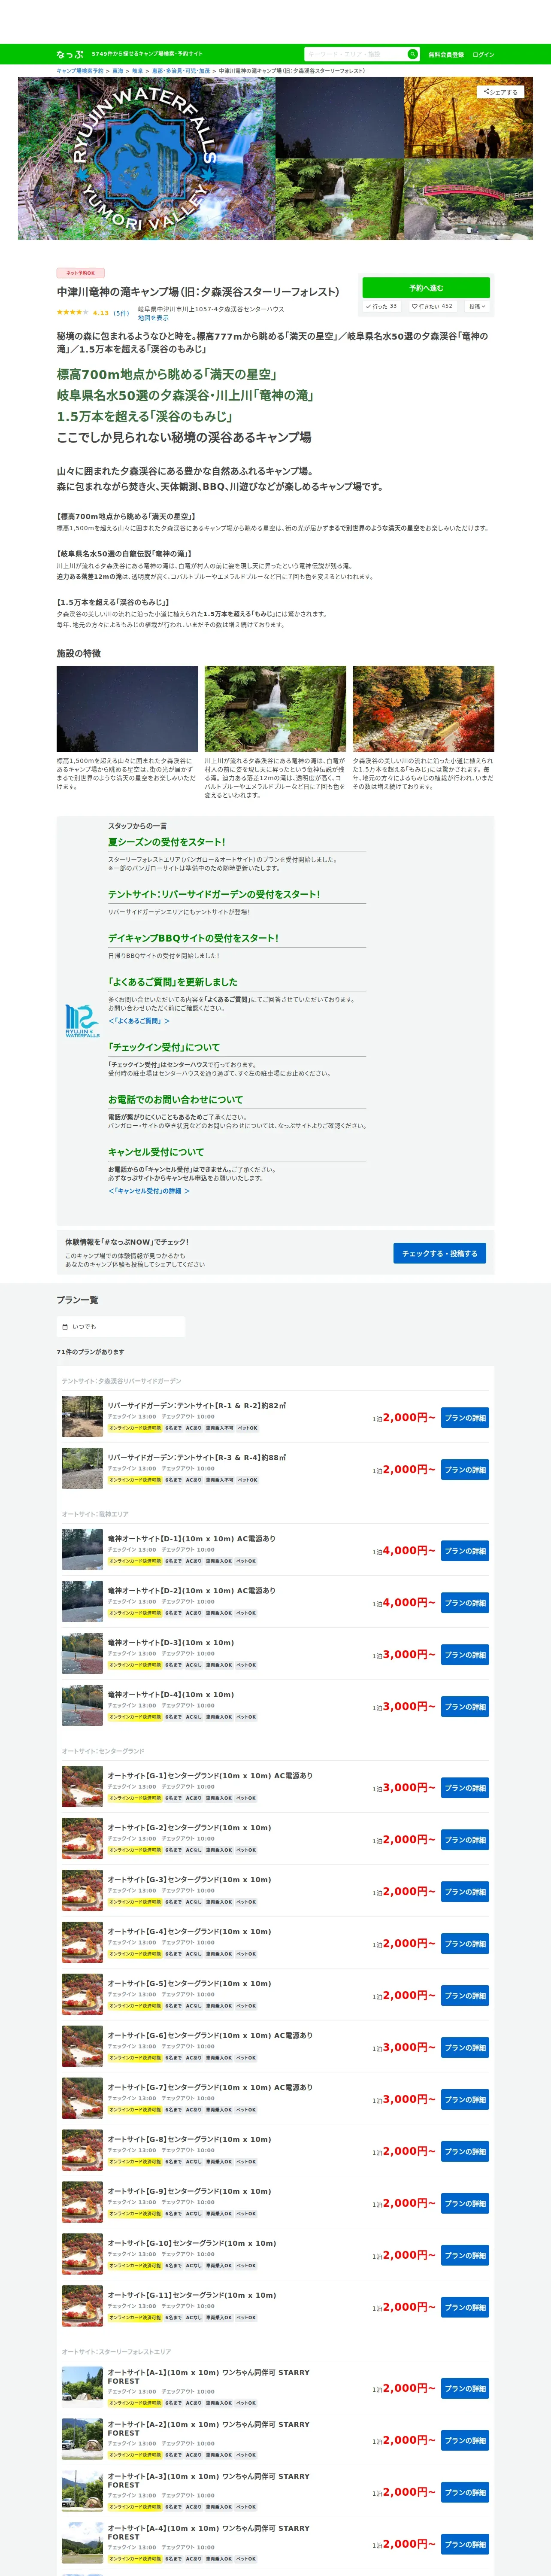This screenshot has height=2576, width=551.
Task: Focus the keyword search field in header
Action: (x=355, y=54)
